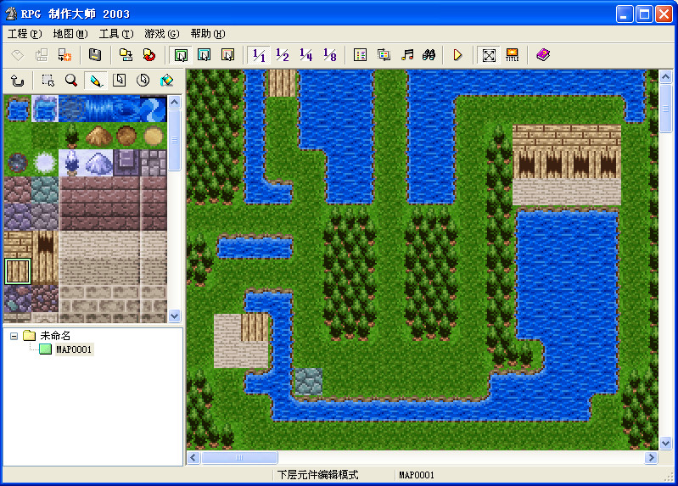Open the resource manager icon
The height and width of the screenshot is (486, 678).
click(384, 55)
